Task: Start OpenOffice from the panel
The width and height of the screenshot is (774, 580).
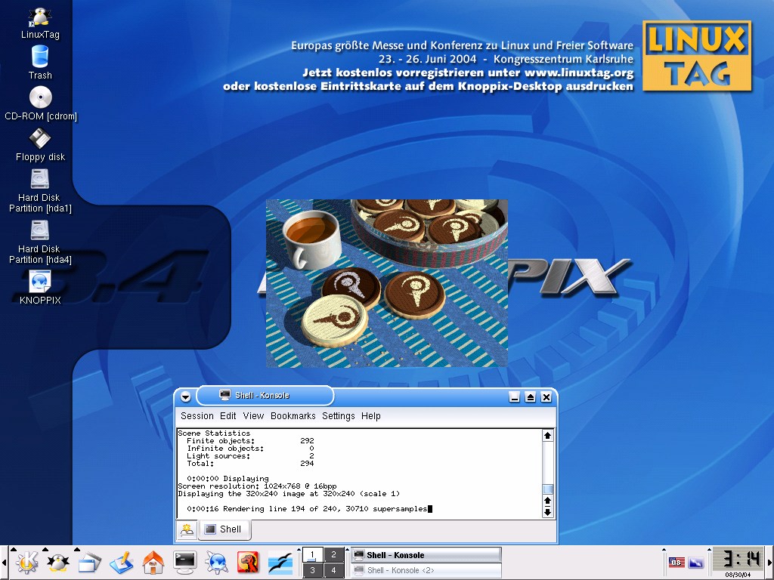Action: [280, 562]
